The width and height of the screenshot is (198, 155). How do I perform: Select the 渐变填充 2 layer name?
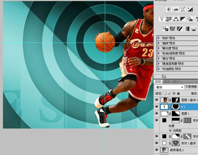point(177,150)
